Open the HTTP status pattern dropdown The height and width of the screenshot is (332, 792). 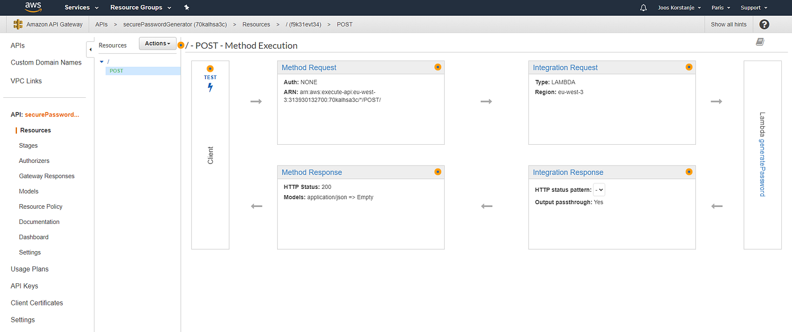point(599,190)
